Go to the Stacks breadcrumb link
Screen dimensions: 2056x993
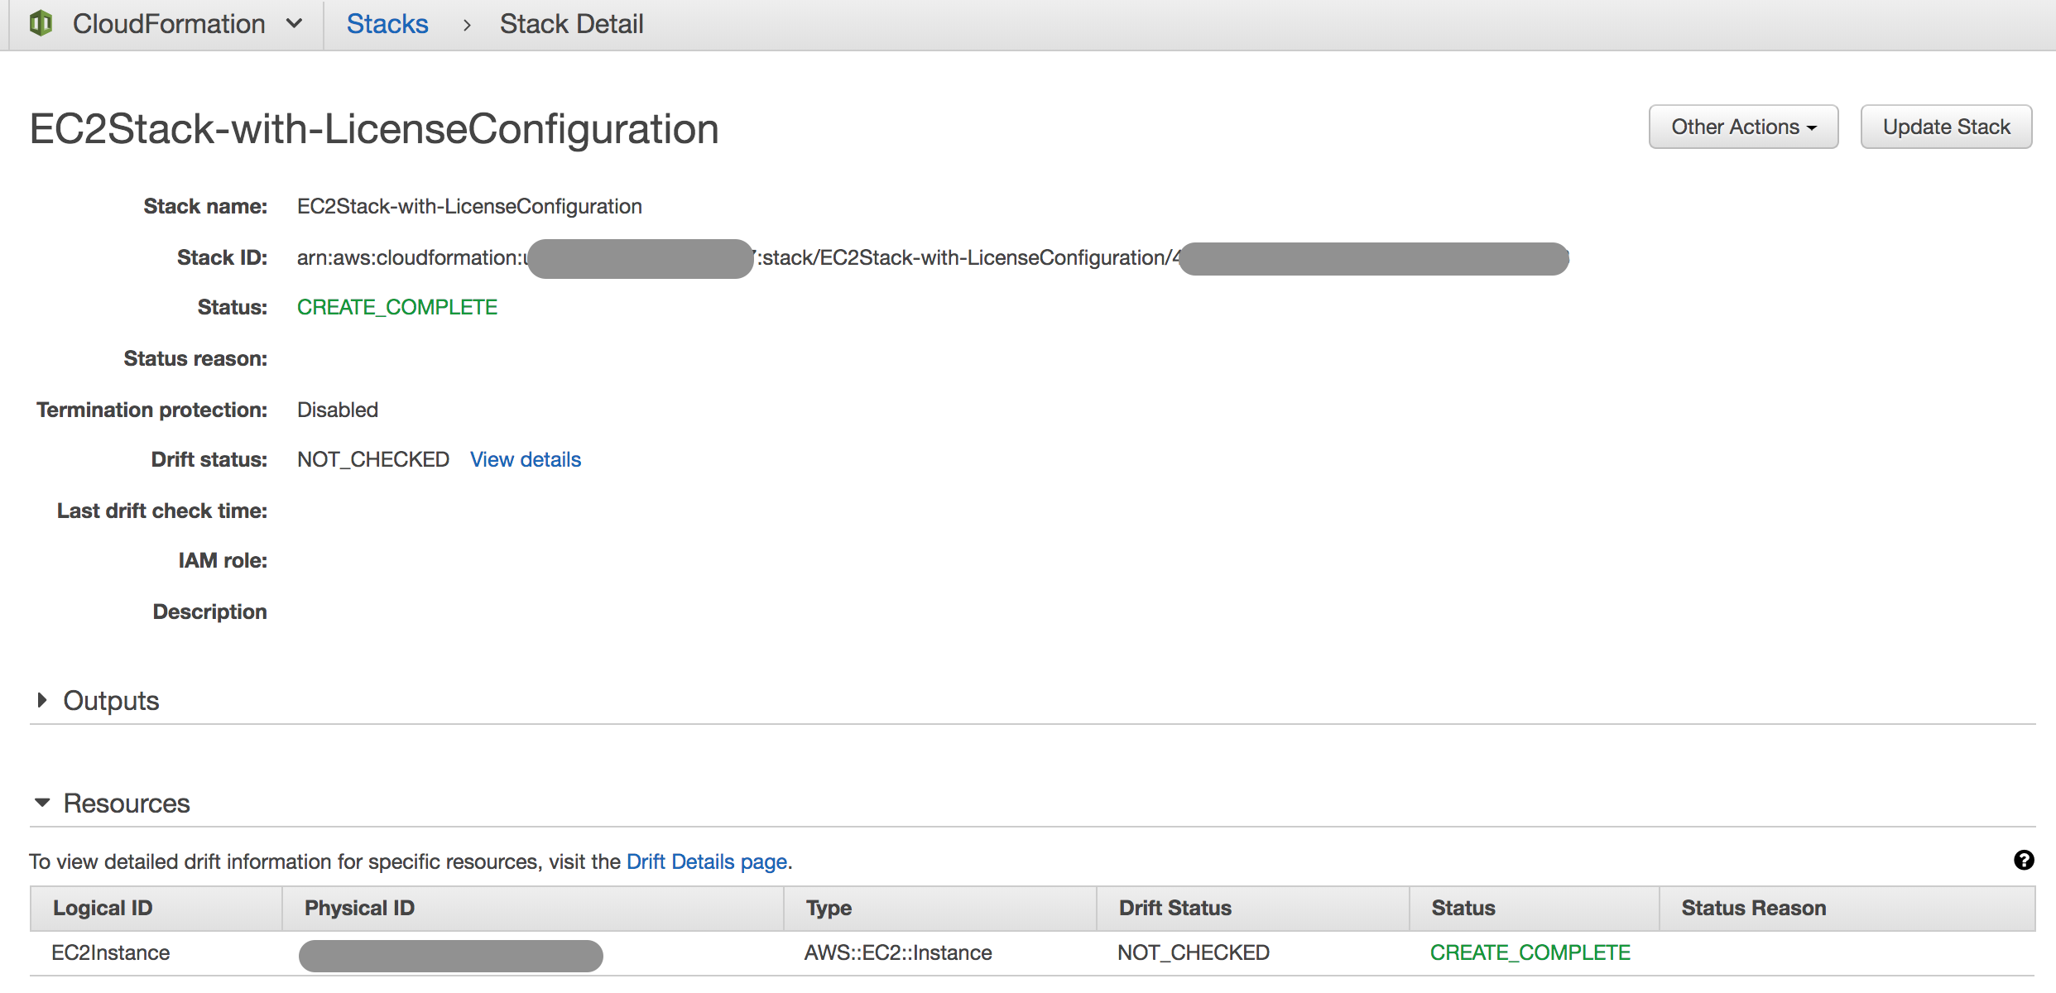point(387,24)
